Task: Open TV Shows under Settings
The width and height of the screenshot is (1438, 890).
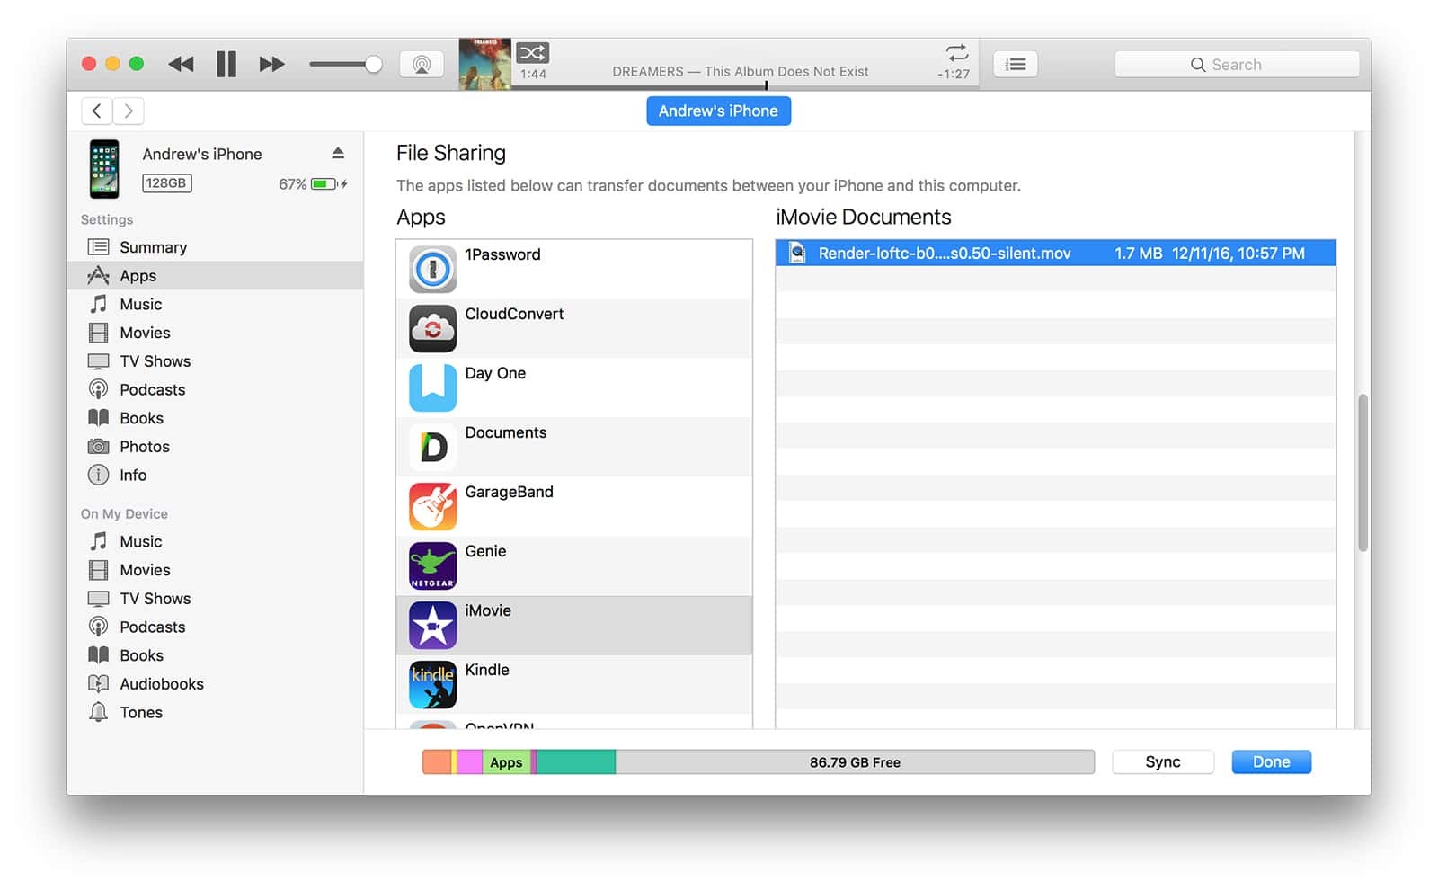Action: coord(215,361)
